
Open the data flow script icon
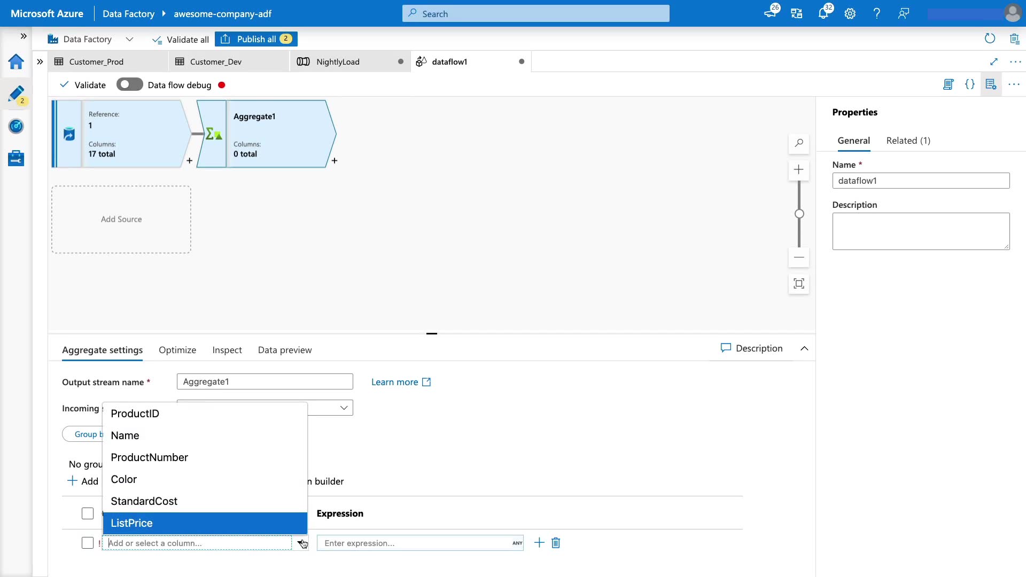948,84
